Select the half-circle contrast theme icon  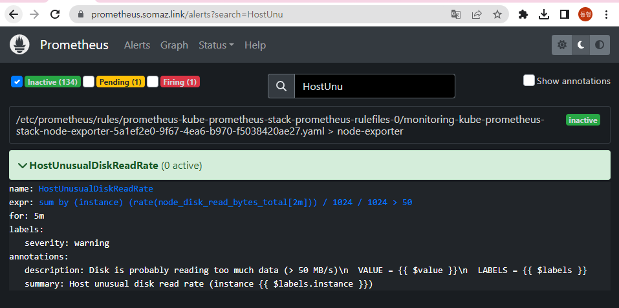600,45
